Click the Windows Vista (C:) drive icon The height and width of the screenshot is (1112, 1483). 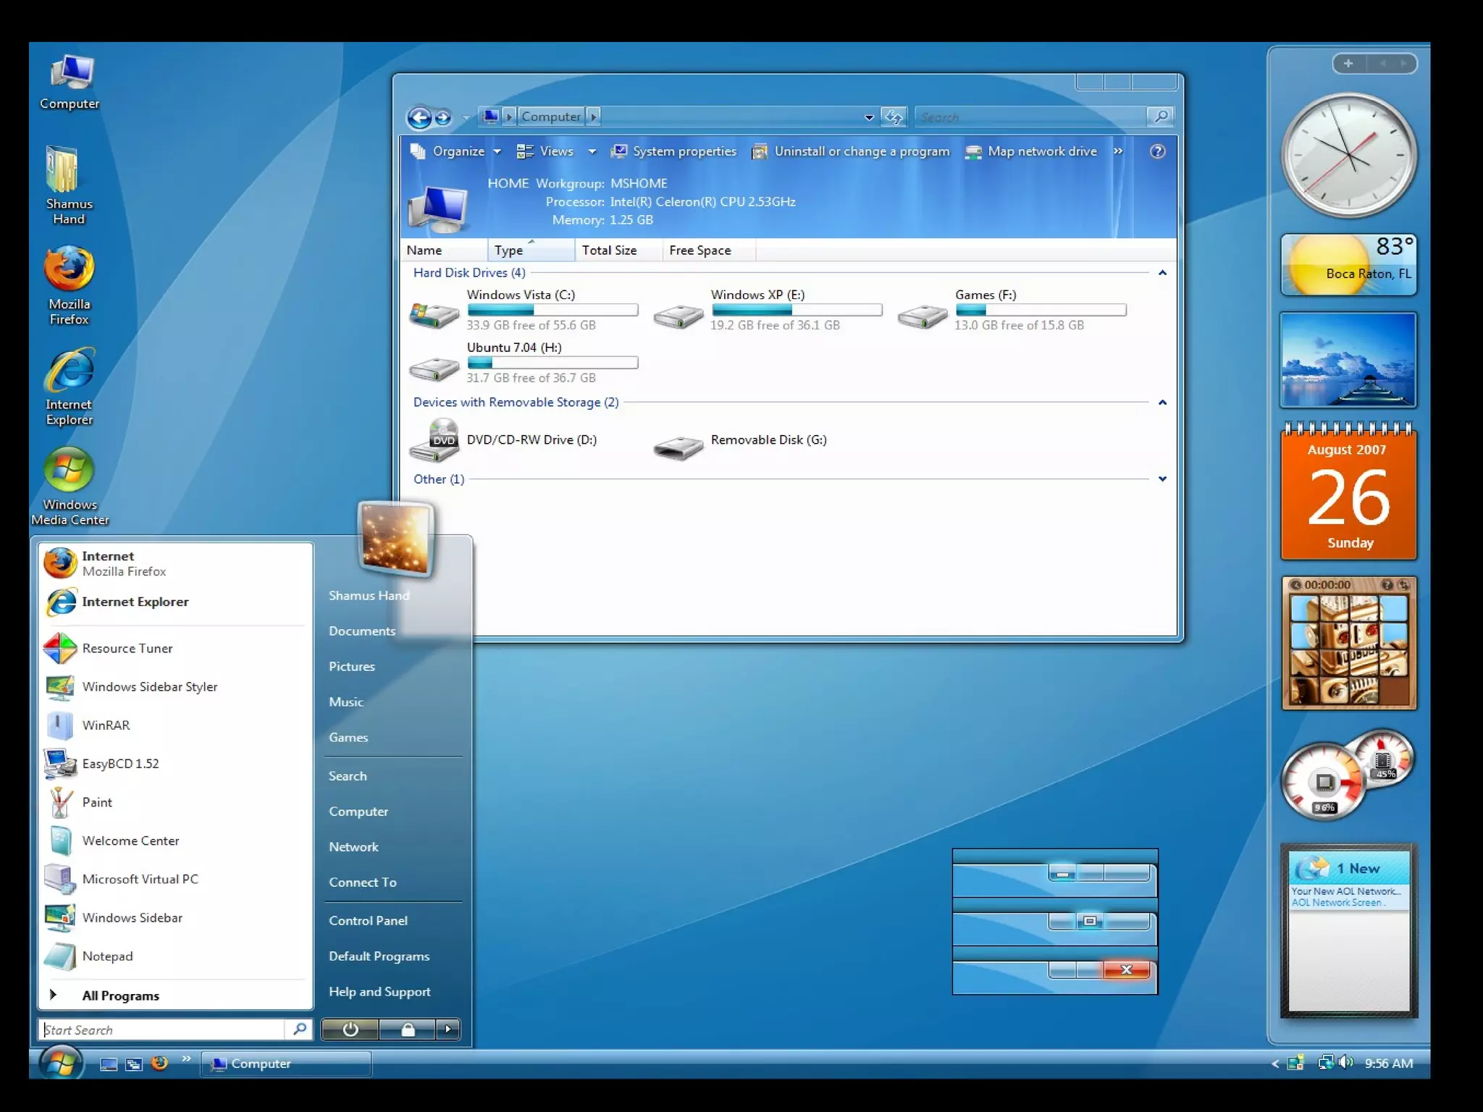click(x=433, y=314)
